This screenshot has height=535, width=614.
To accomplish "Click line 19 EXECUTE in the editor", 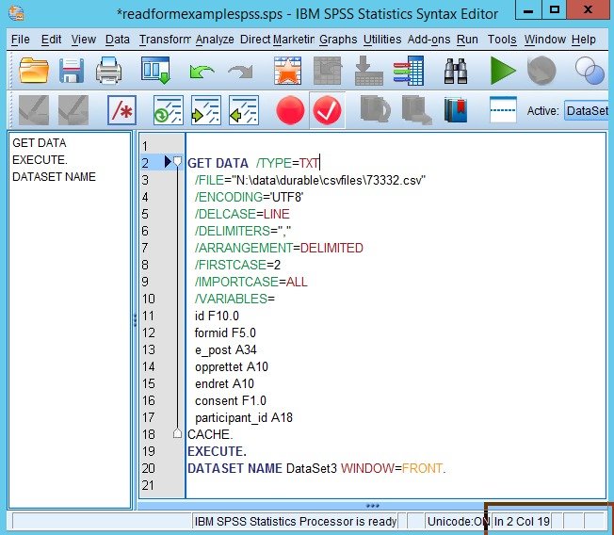I will click(x=217, y=451).
